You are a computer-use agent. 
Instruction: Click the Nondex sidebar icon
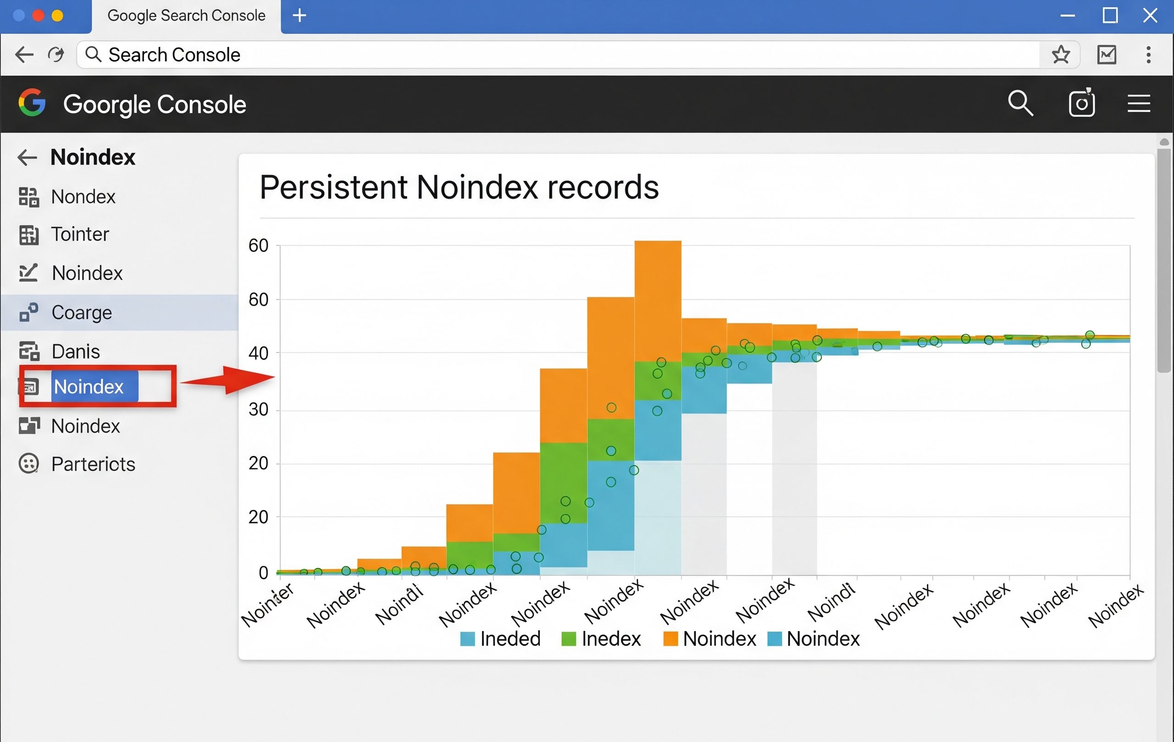pos(29,197)
